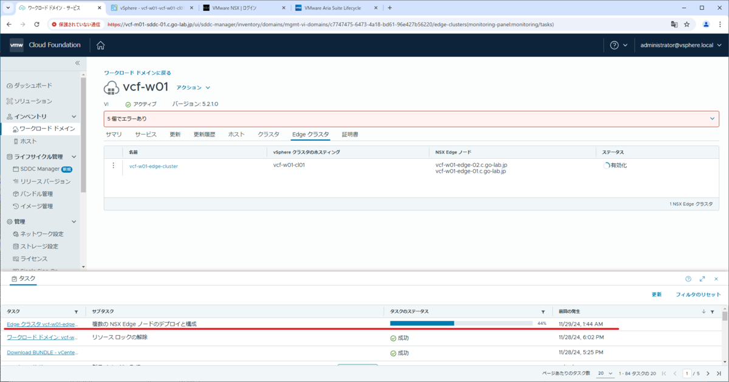Open the アクション dropdown for vcf-w01
Image resolution: width=729 pixels, height=382 pixels.
pos(193,88)
